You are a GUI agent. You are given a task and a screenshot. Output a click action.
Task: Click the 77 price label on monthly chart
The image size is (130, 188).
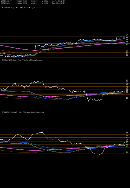127,133
